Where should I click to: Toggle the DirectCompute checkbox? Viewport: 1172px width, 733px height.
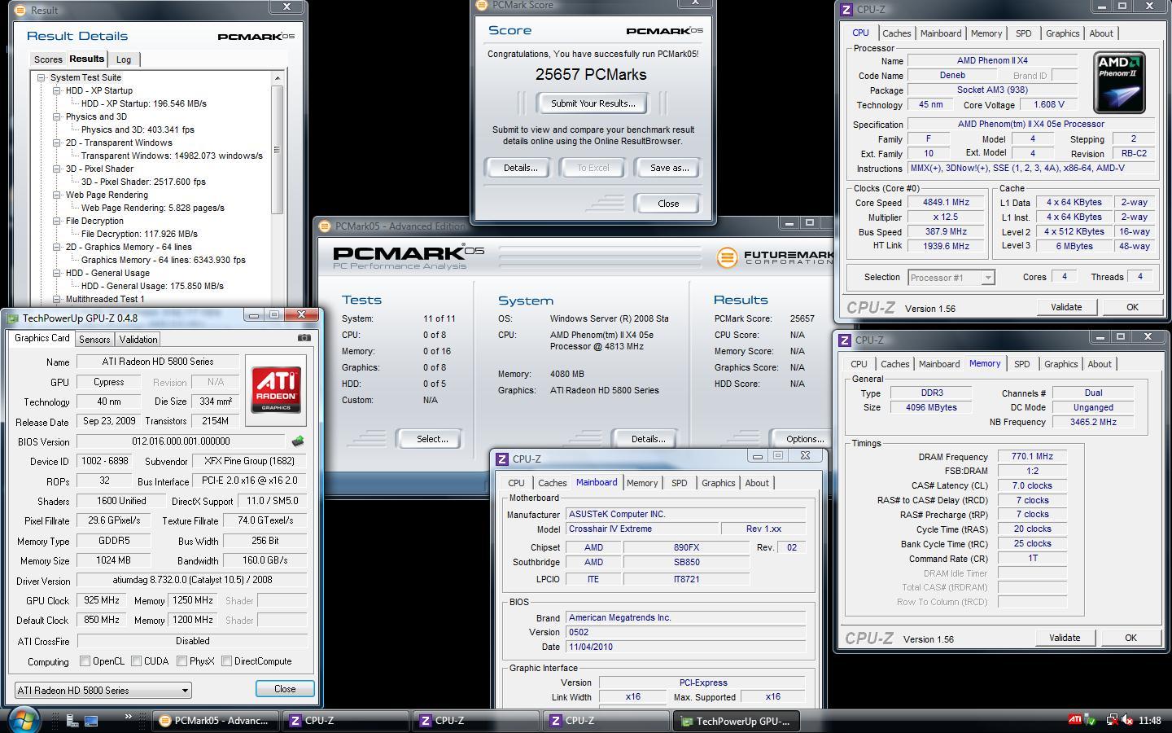[x=226, y=661]
